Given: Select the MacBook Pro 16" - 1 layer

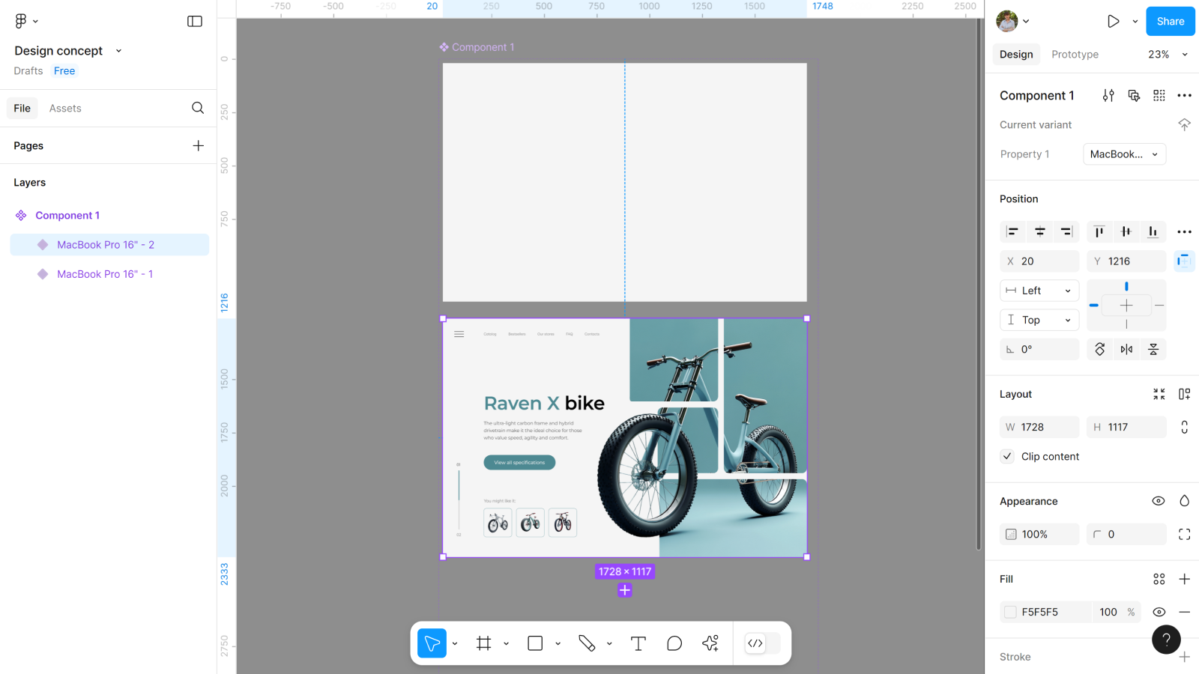Looking at the screenshot, I should [105, 274].
